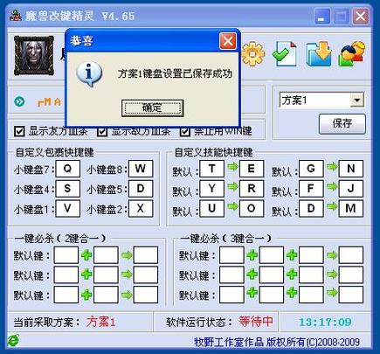This screenshot has height=354, width=380.
Task: Click 小键盘5 key field with D
Action: [x=141, y=189]
